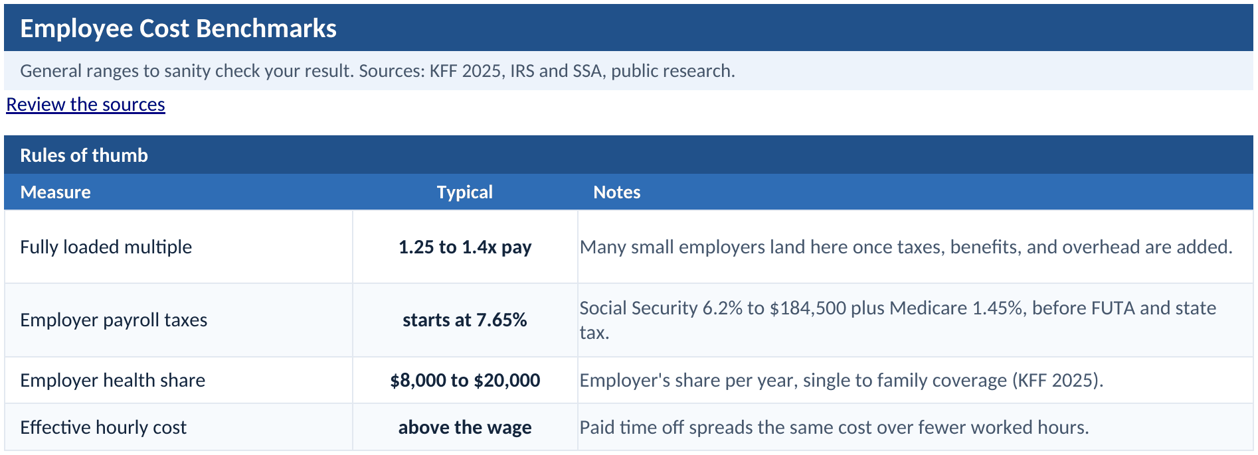Select the Employer payroll taxes row label

click(114, 320)
